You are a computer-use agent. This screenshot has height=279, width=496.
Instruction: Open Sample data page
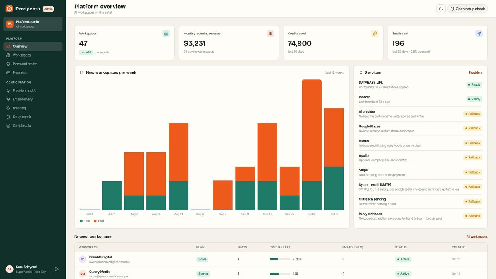coord(33,126)
